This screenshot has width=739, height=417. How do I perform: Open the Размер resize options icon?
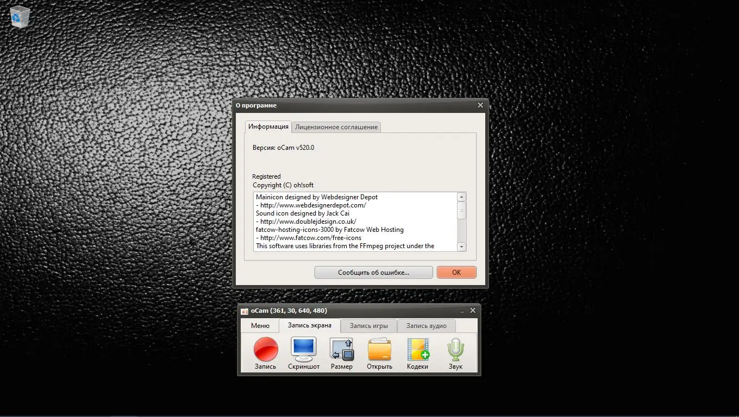tap(342, 353)
